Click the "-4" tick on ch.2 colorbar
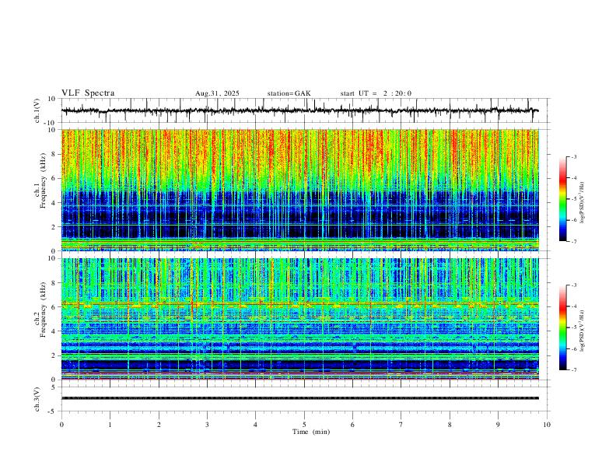 point(574,306)
